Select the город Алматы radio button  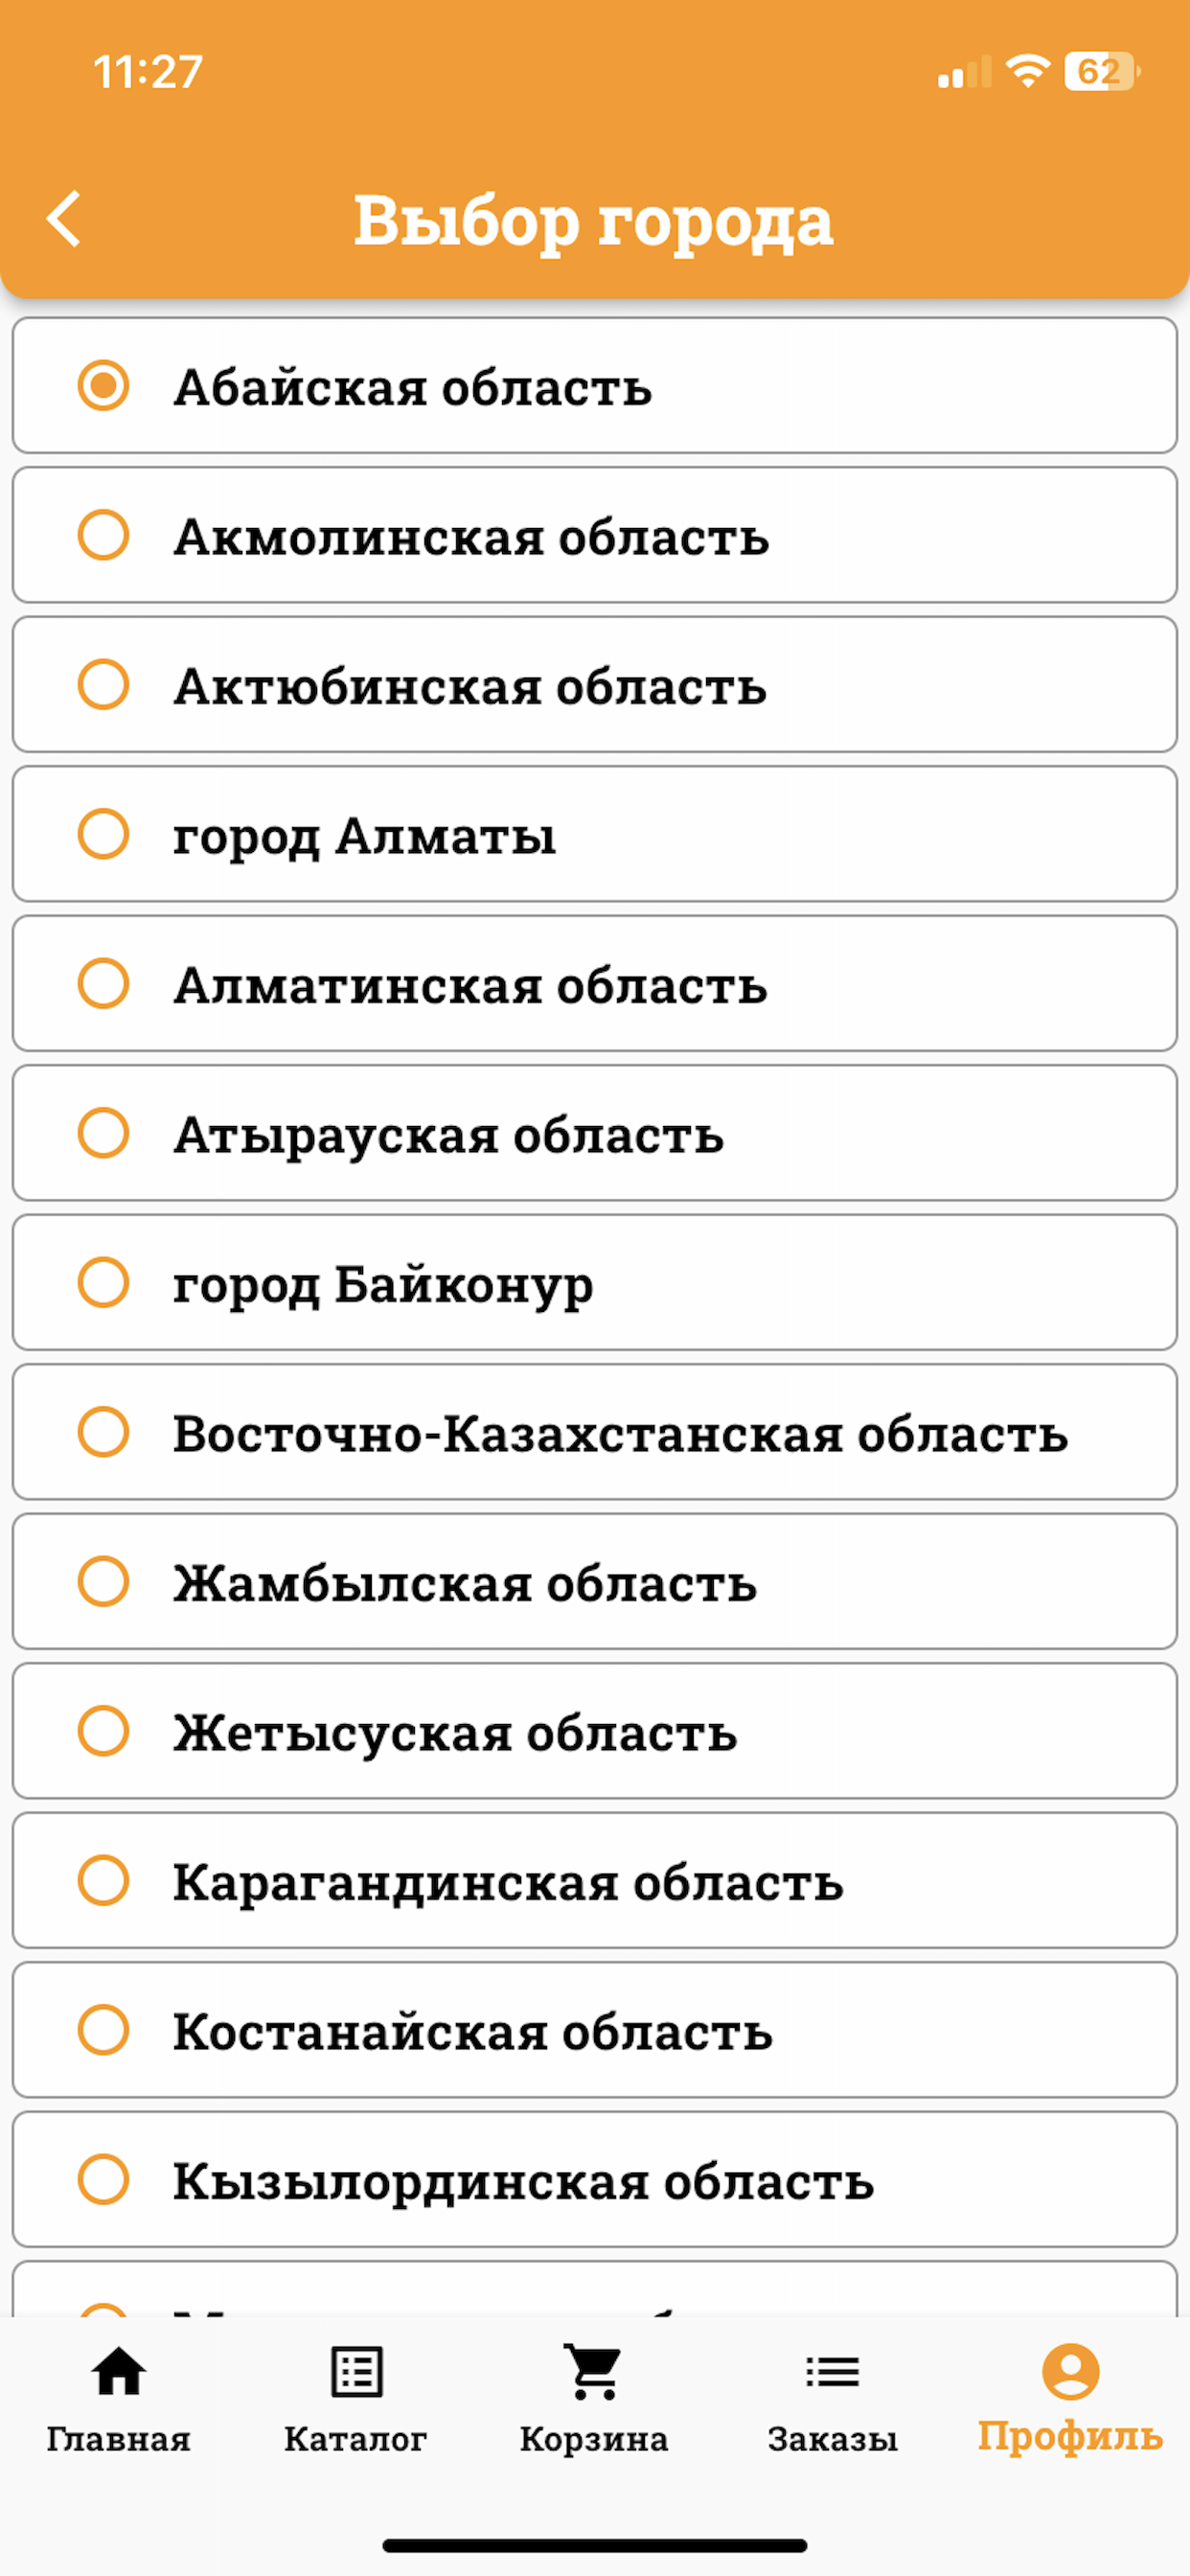pos(104,834)
